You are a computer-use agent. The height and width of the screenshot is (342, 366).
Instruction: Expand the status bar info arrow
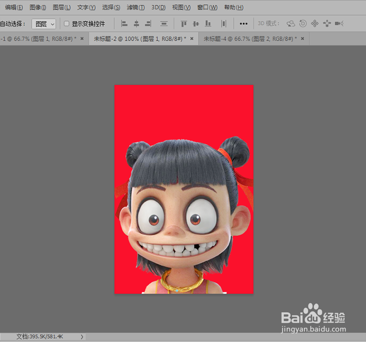(x=82, y=337)
